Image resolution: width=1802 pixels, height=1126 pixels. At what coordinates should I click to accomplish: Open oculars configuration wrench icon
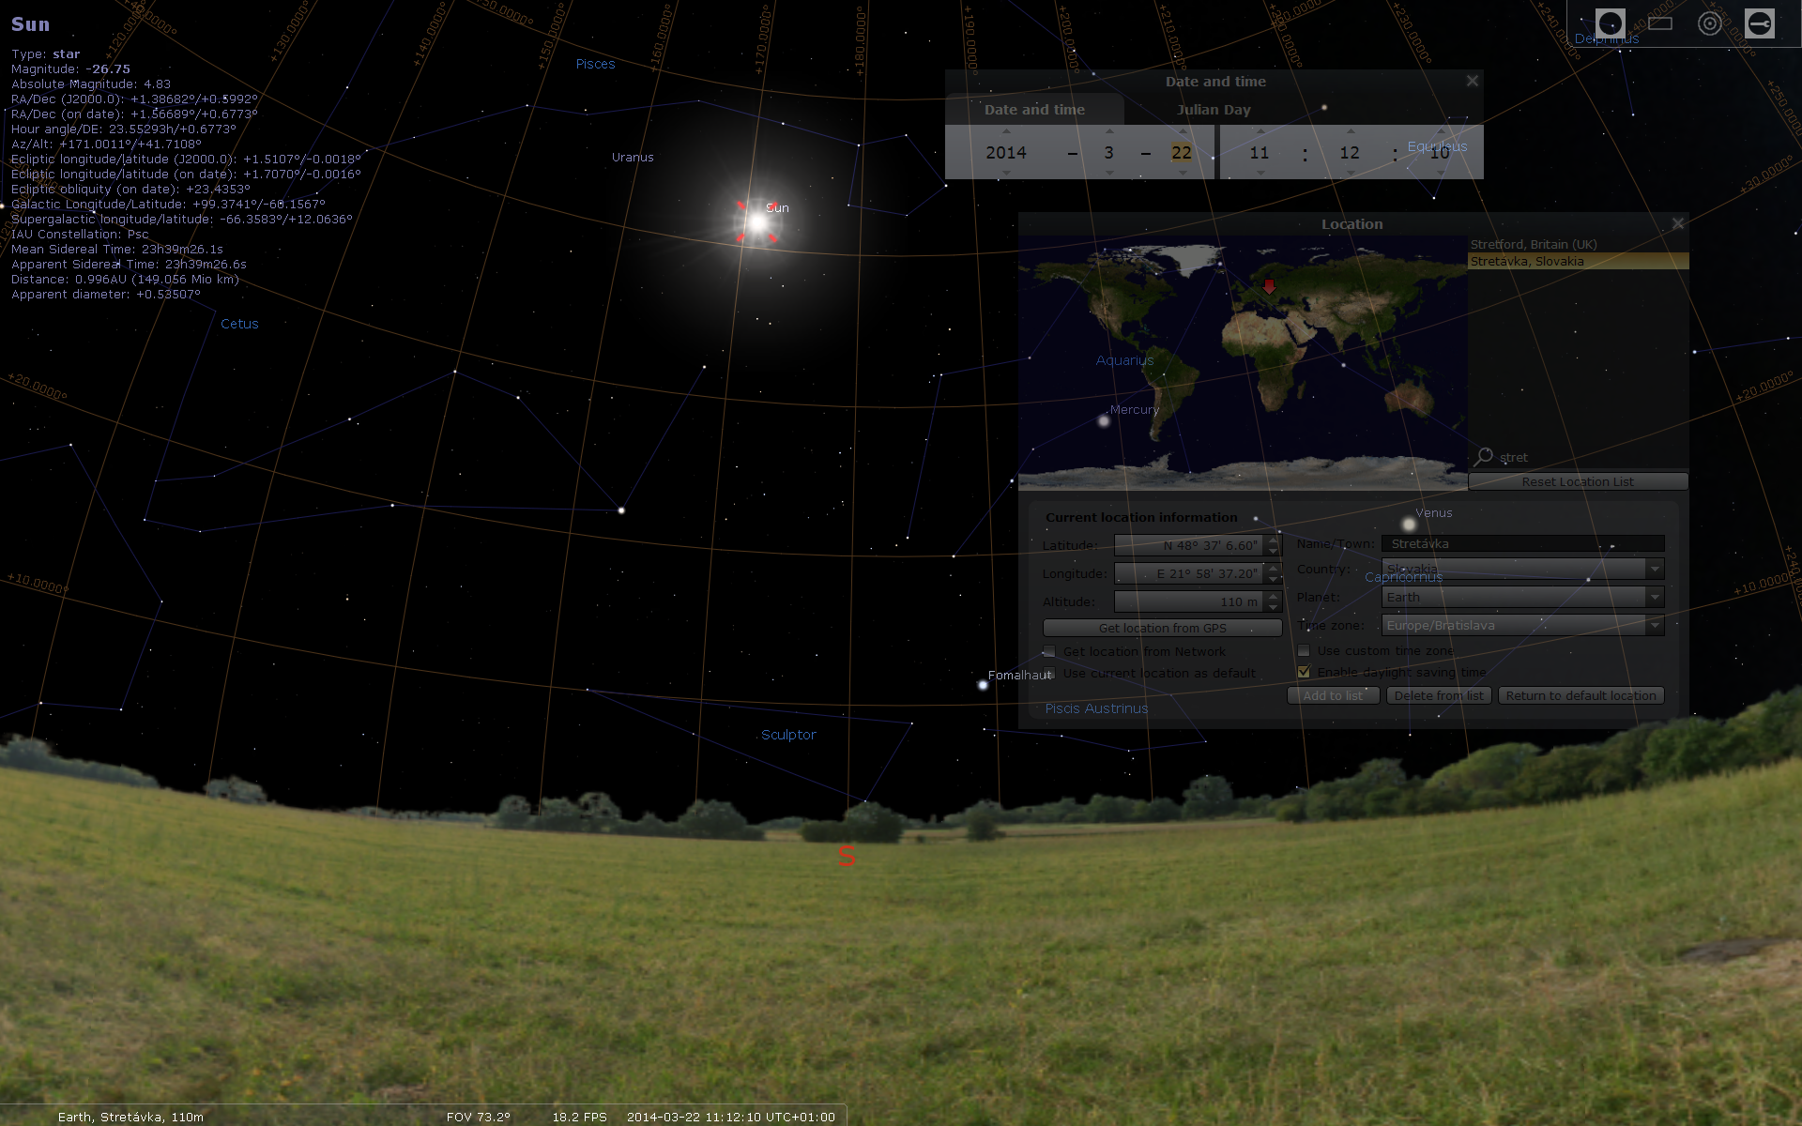pos(1759,23)
